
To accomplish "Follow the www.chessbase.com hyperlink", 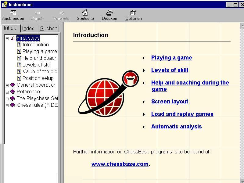I will coord(120,164).
